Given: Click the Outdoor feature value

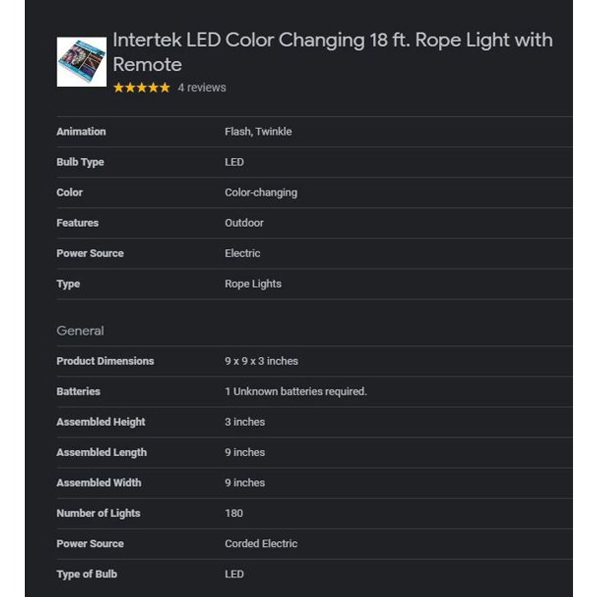Looking at the screenshot, I should 244,223.
